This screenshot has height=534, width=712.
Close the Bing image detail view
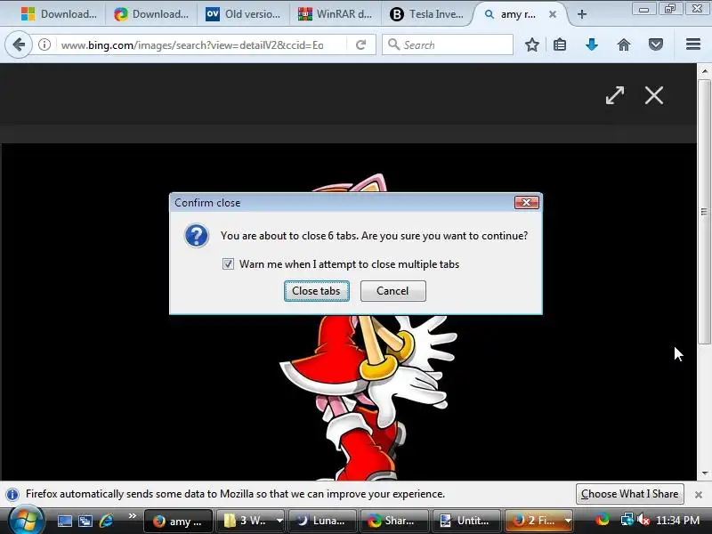[654, 95]
